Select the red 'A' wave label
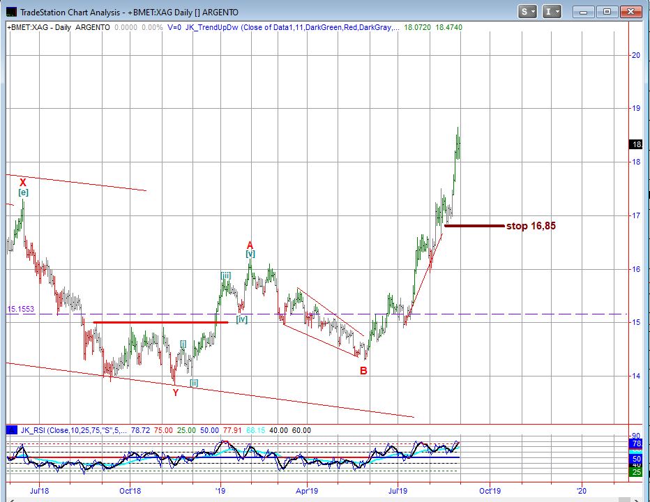The image size is (650, 502). click(x=250, y=245)
